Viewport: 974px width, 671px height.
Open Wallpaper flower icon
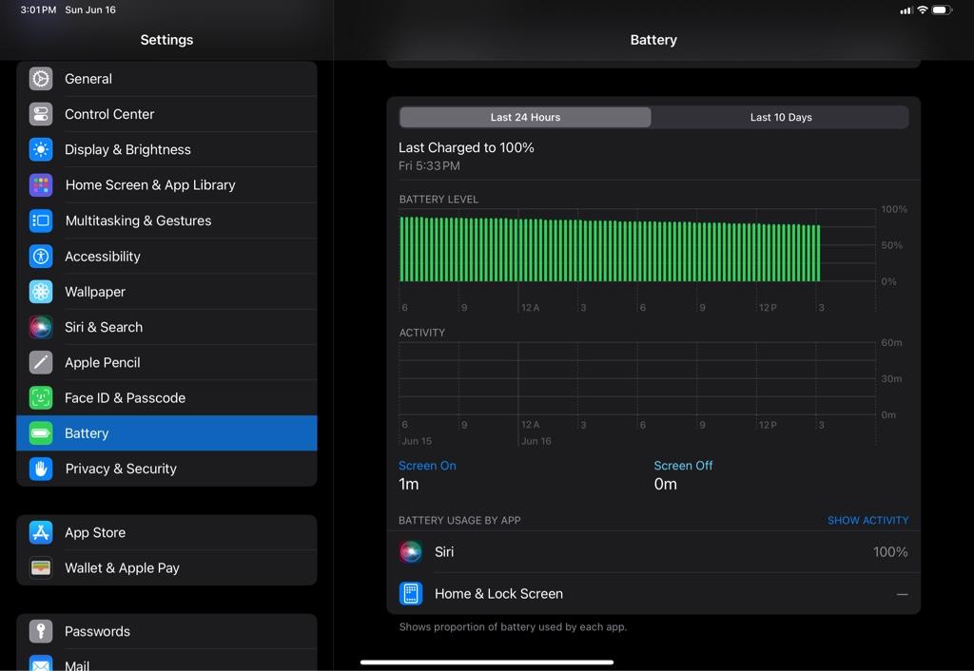click(x=41, y=291)
